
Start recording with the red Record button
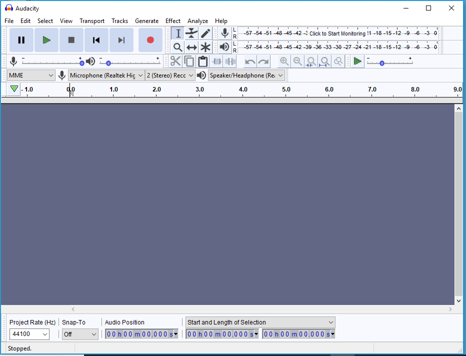click(x=150, y=40)
